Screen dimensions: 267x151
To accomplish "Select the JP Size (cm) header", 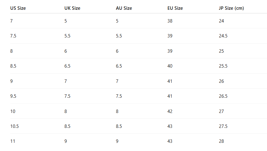I will point(231,8).
